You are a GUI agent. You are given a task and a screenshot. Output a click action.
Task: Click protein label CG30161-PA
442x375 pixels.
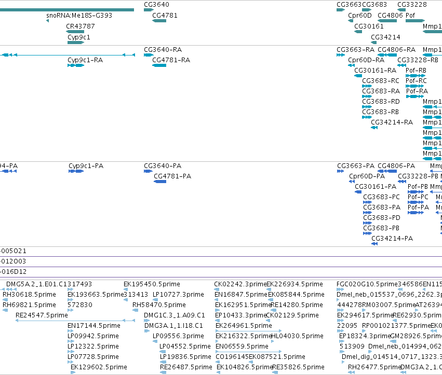pyautogui.click(x=376, y=187)
